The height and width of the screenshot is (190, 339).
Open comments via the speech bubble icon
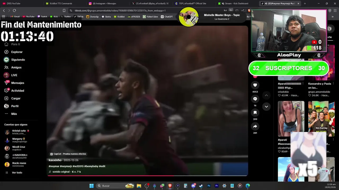255,99
